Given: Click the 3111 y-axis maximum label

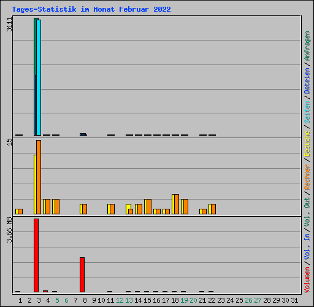Looking at the screenshot, I should coord(9,25).
